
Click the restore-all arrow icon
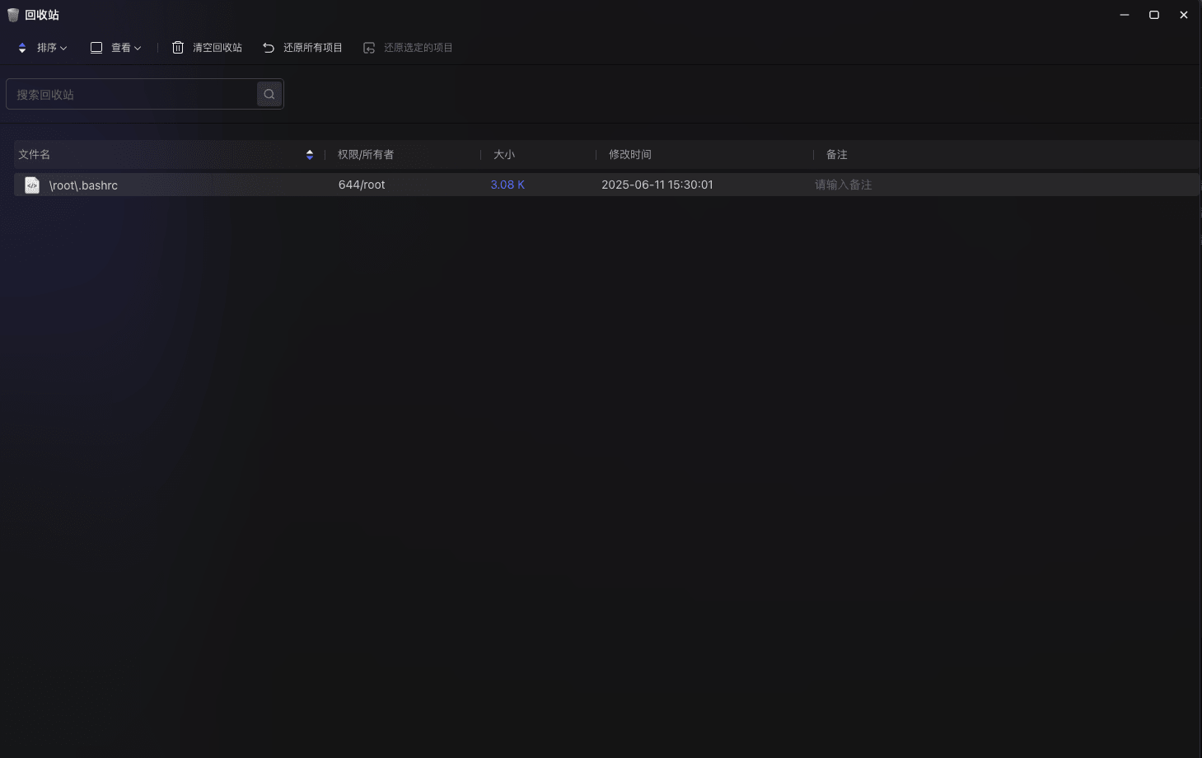click(x=269, y=48)
